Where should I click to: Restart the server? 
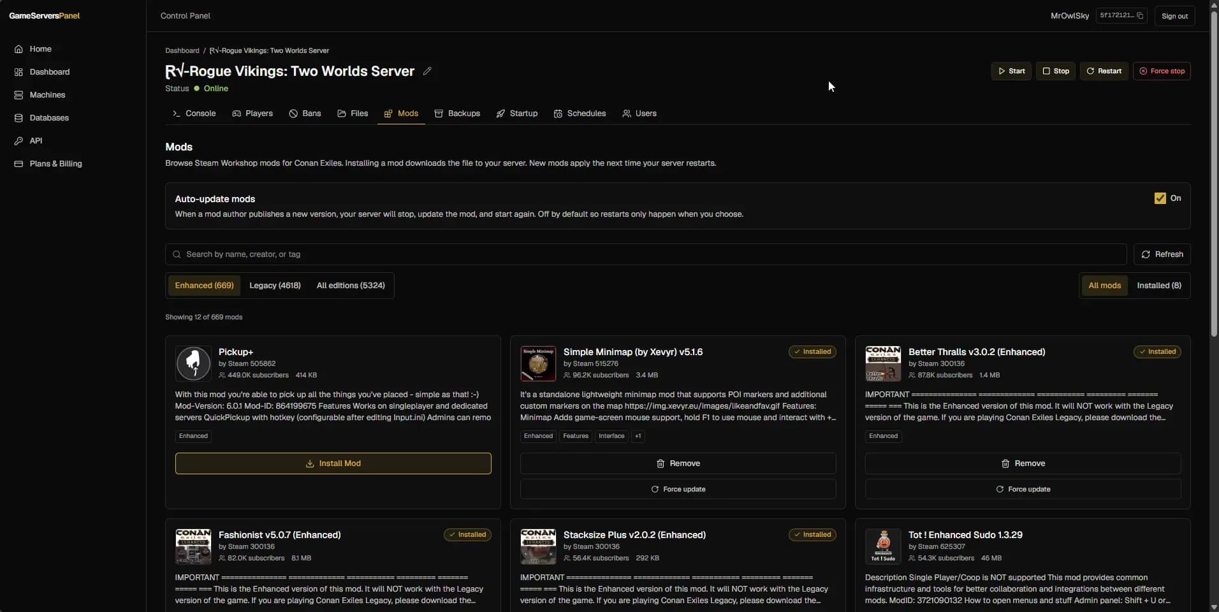1104,71
